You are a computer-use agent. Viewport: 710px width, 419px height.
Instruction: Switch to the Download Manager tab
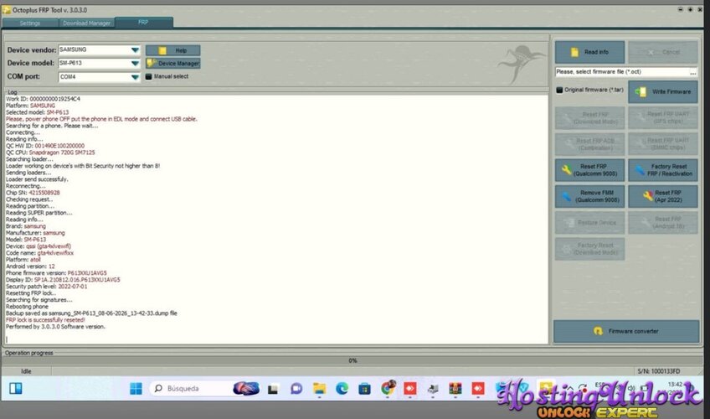point(86,23)
